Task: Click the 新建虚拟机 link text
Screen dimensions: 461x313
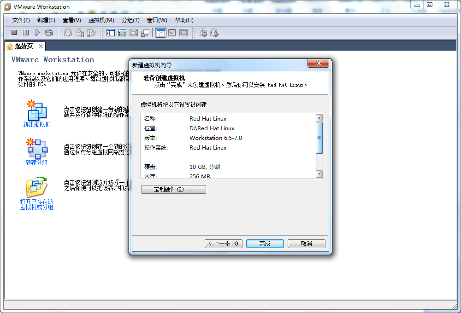Action: click(37, 124)
